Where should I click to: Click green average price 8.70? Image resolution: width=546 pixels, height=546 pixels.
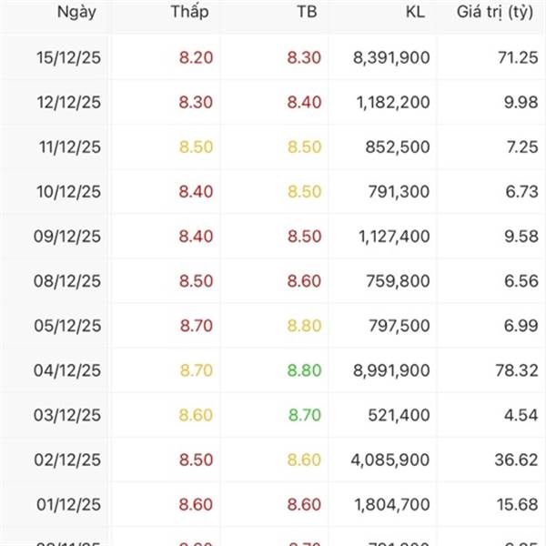tap(305, 415)
